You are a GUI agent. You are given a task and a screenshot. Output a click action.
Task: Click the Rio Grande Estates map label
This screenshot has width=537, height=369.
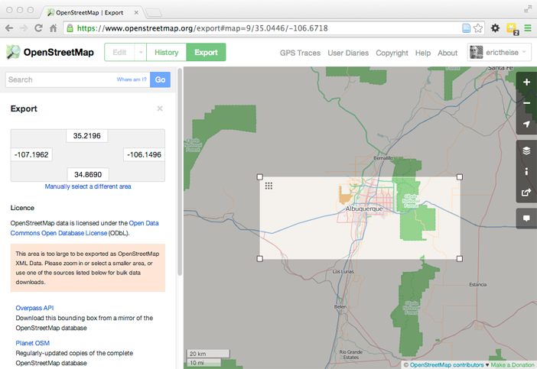[350, 354]
